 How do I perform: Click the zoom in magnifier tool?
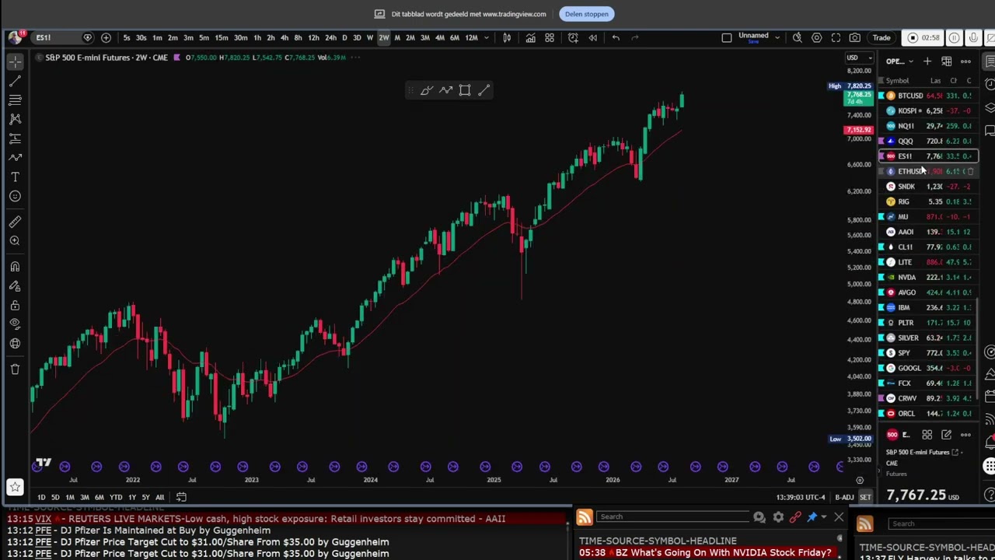point(15,241)
